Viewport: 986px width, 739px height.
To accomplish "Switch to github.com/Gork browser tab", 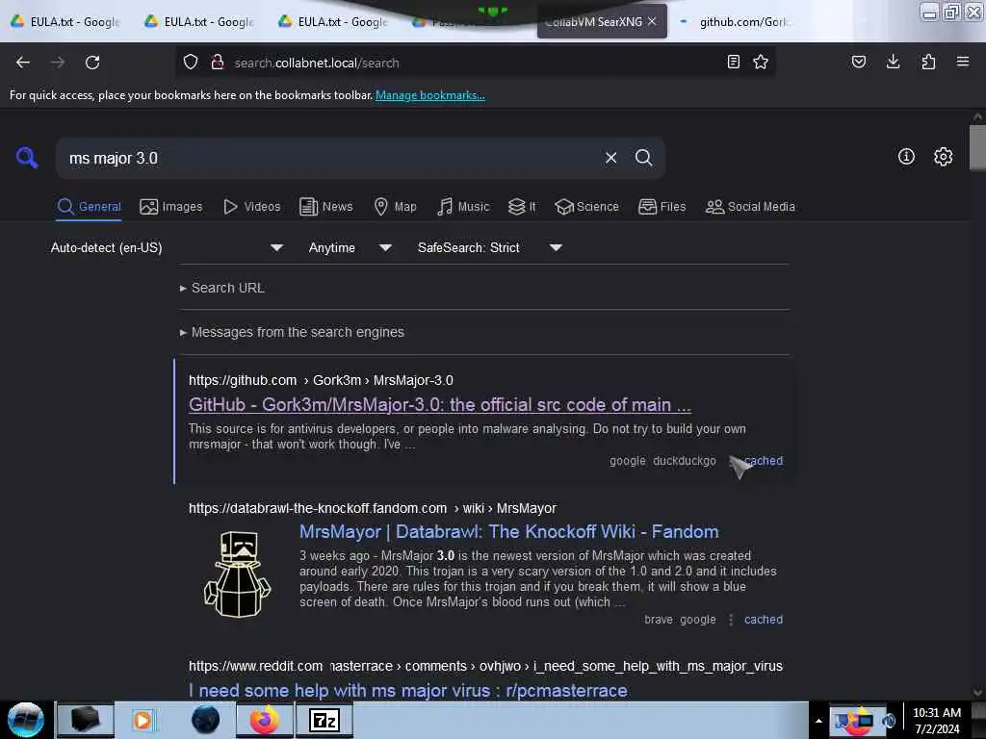I will tap(736, 21).
